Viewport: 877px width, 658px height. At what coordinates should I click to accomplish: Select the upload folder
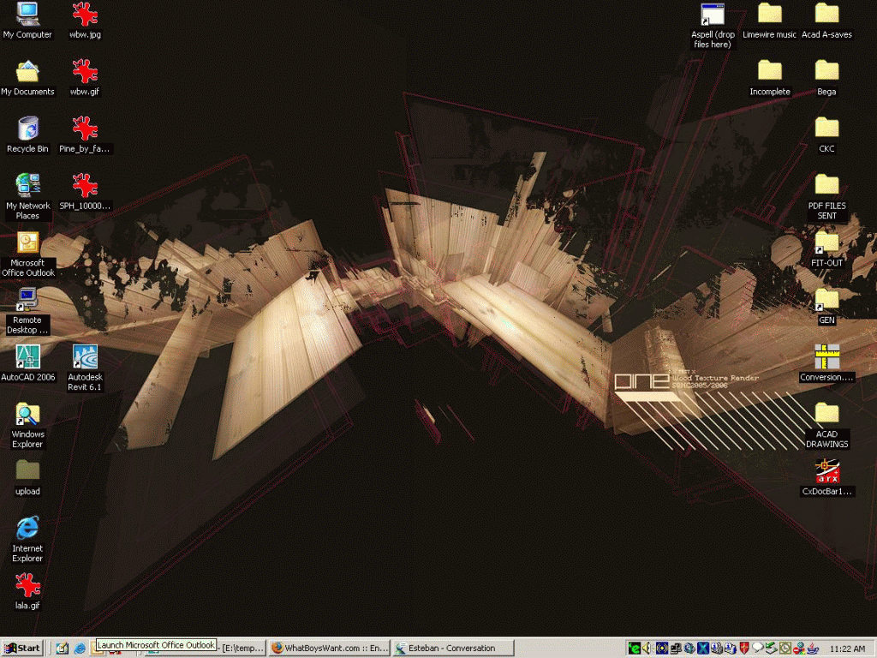point(27,478)
